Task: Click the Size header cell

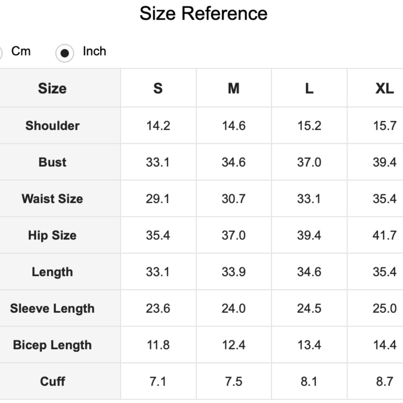Action: (x=52, y=88)
